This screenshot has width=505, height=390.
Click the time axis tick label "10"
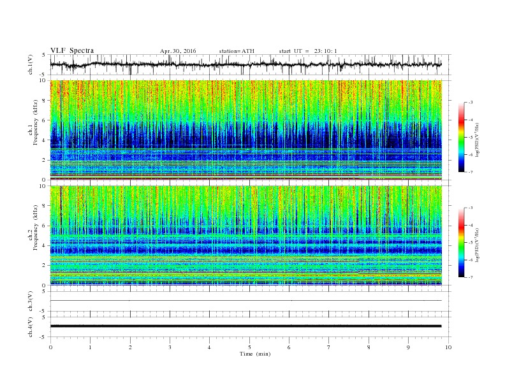(x=448, y=347)
